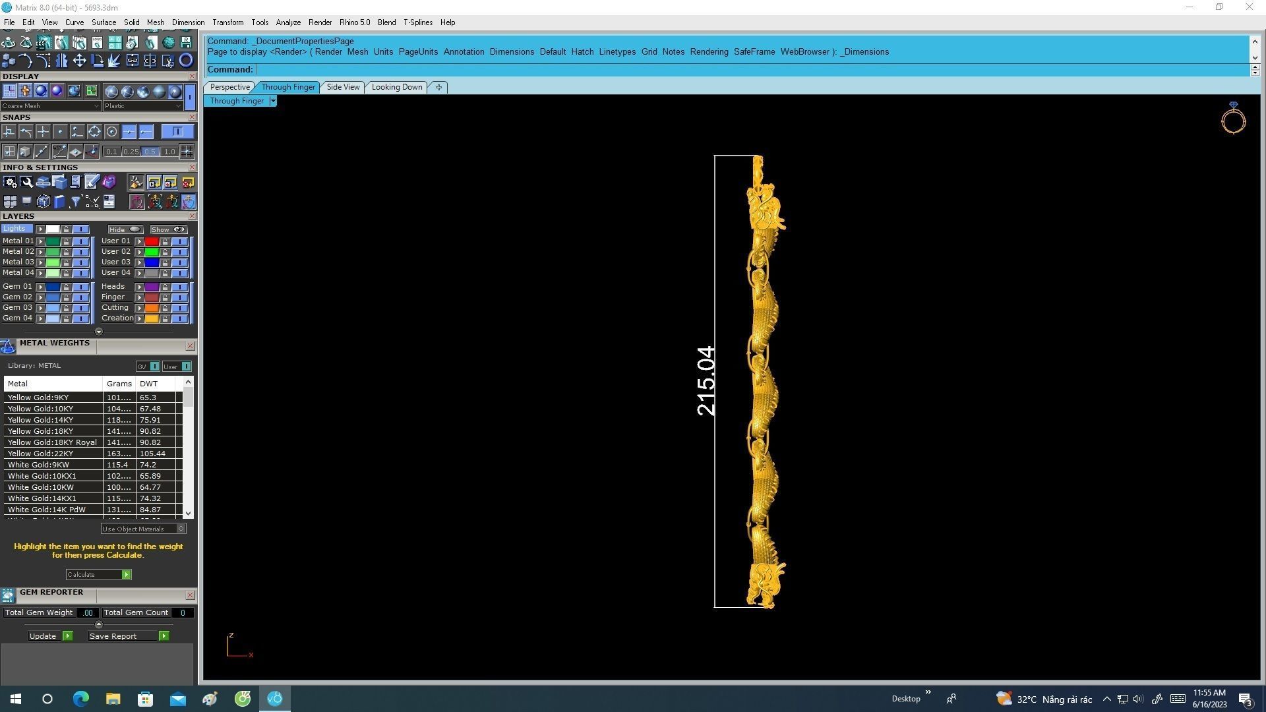Click the 45 degree angle snap icon
Viewport: 1266px width, 712px height.
(x=59, y=152)
